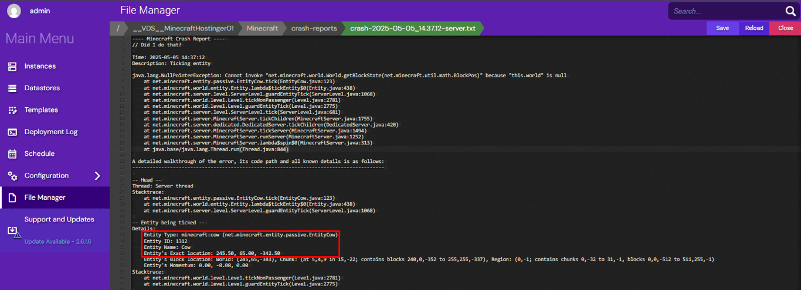Click the "Entity ID: 1312" line
801x290 pixels.
coord(165,241)
